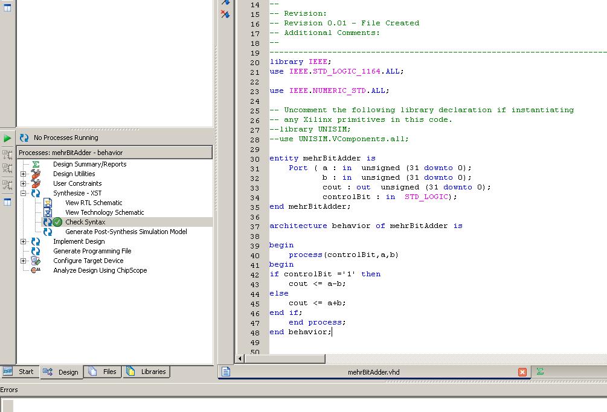Click the comment 'Revision 0.01 - File Created'

point(352,23)
